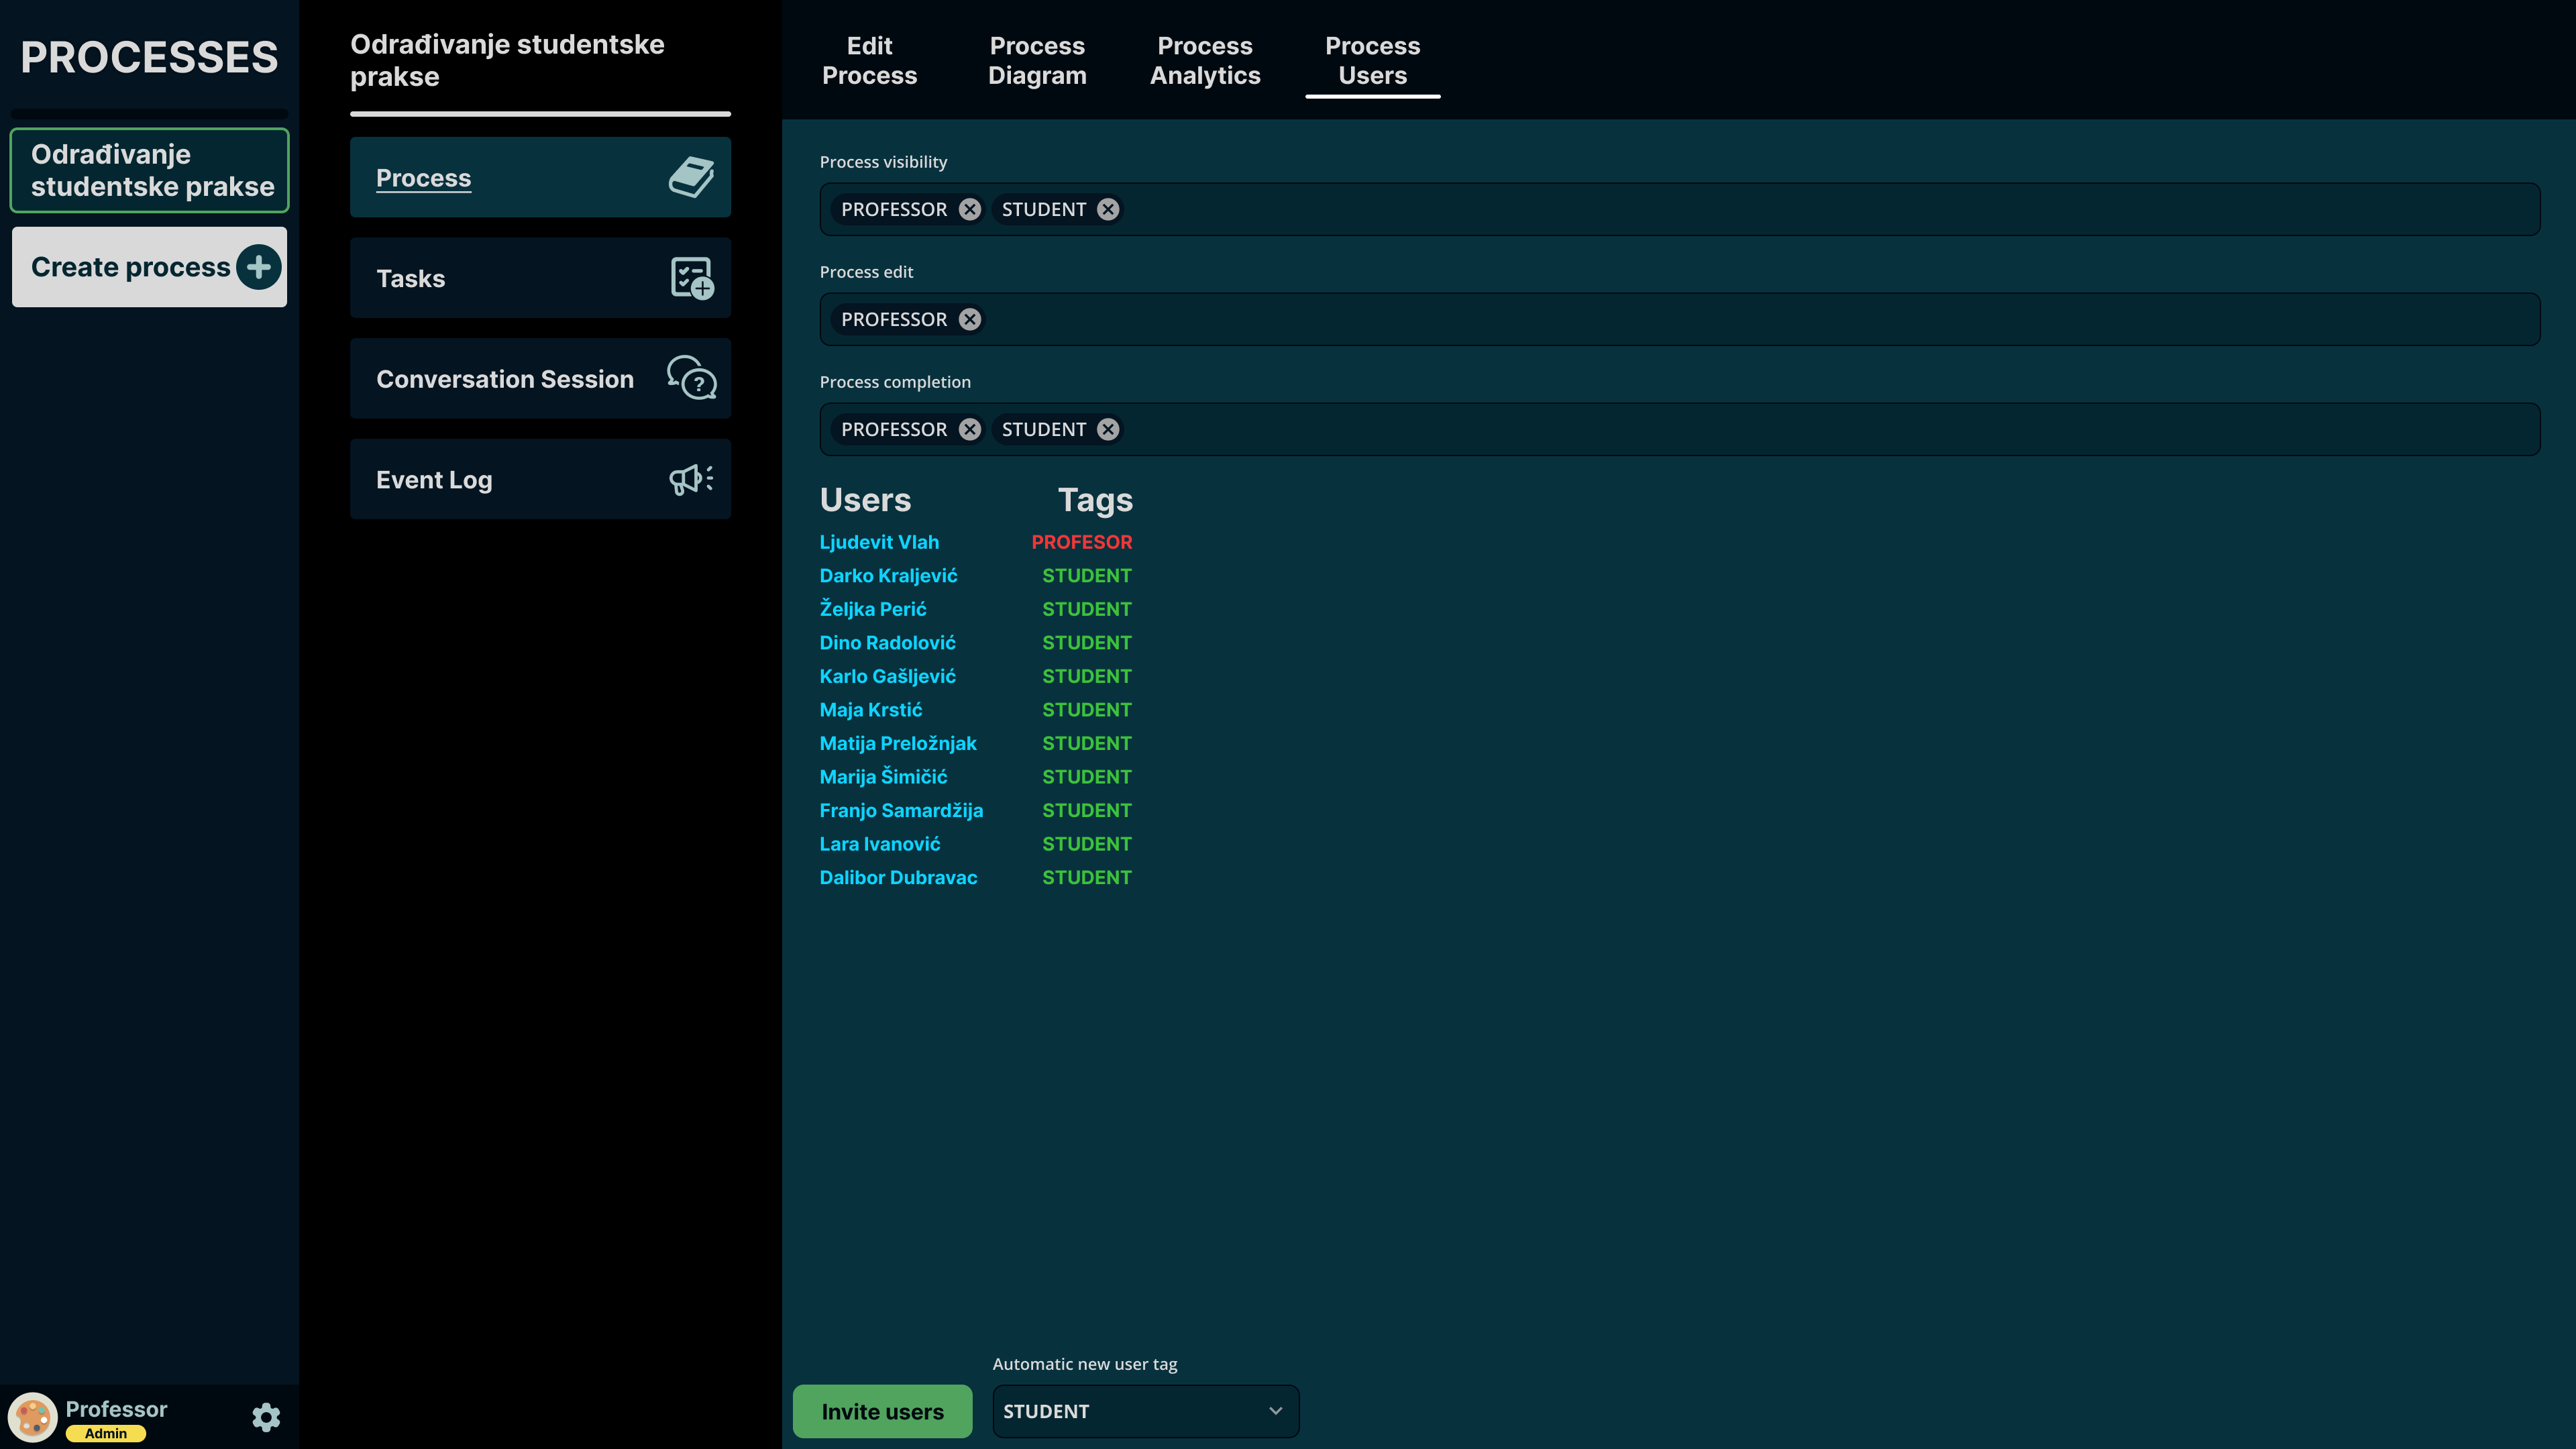This screenshot has width=2576, height=1449.
Task: Remove STUDENT tag from Process visibility
Action: click(x=1108, y=209)
